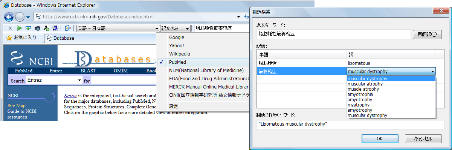The image size is (452, 150).
Task: Open Guide to NCBI resources link
Action: (x=22, y=114)
